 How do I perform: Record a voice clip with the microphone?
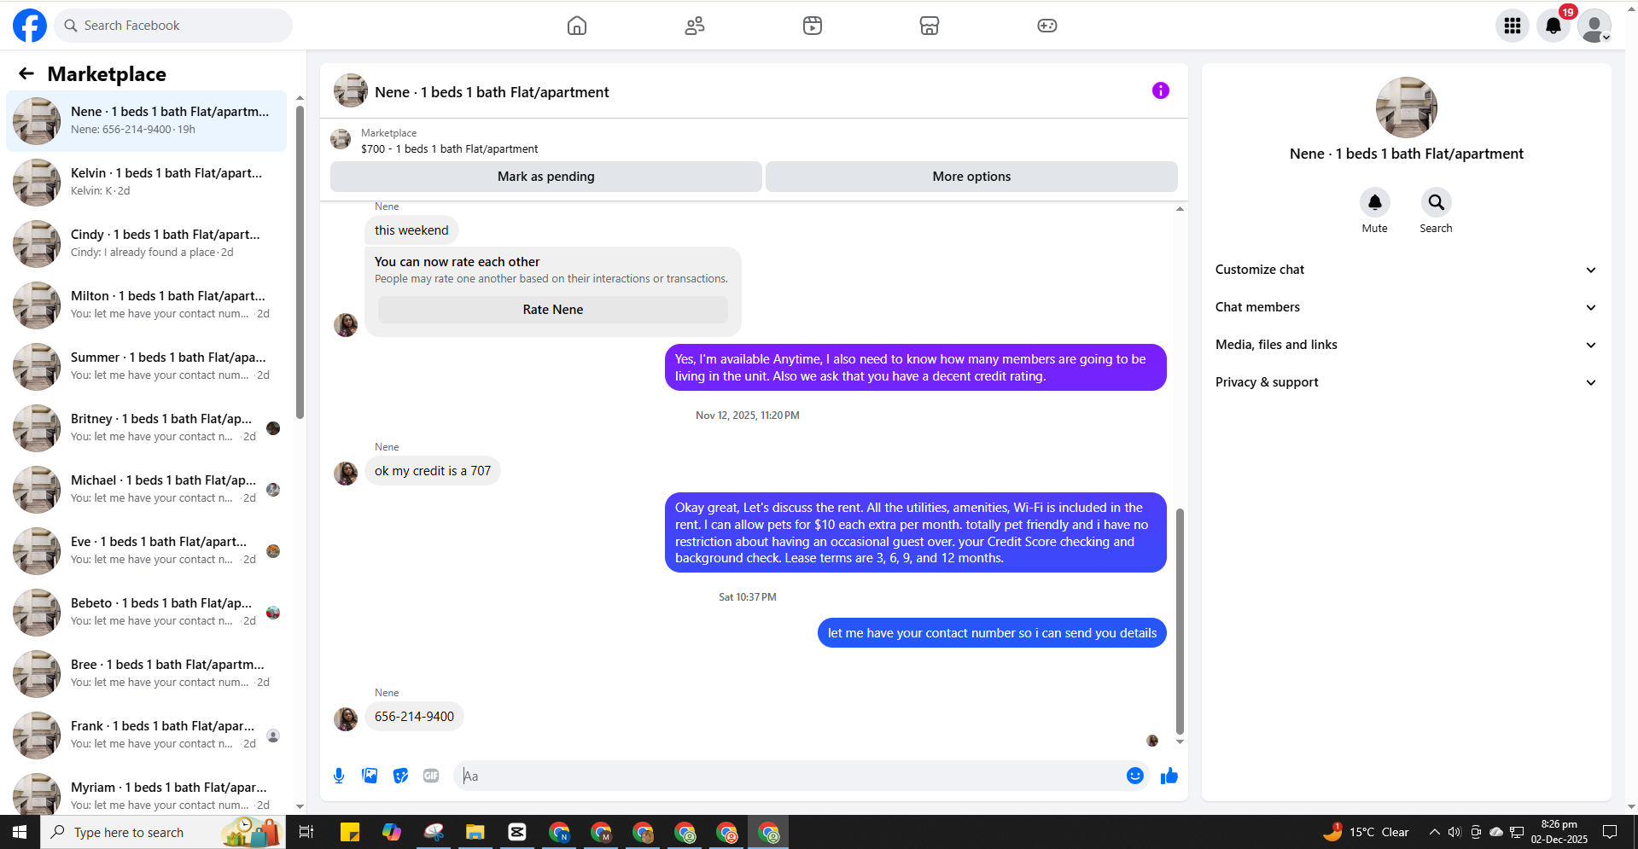point(339,776)
